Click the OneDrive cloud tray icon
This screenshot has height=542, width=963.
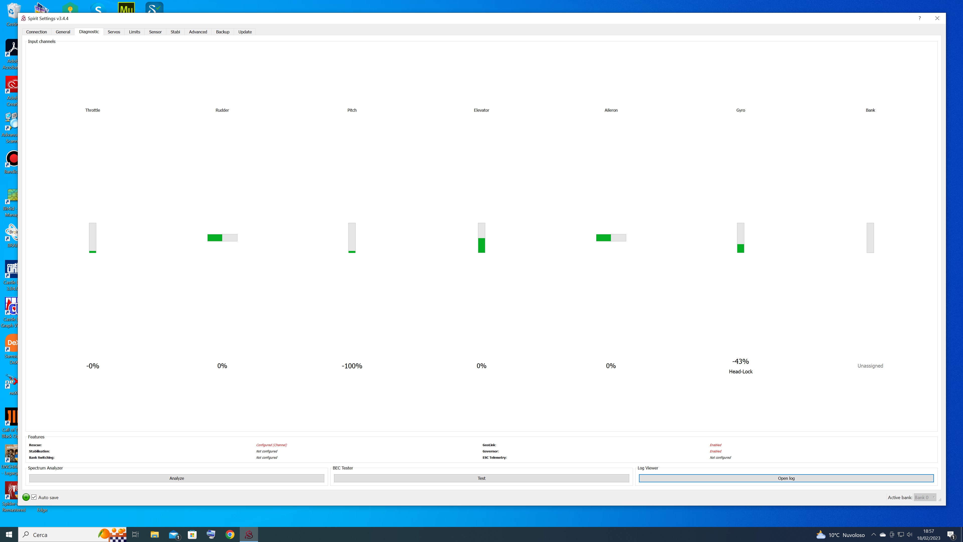click(883, 534)
